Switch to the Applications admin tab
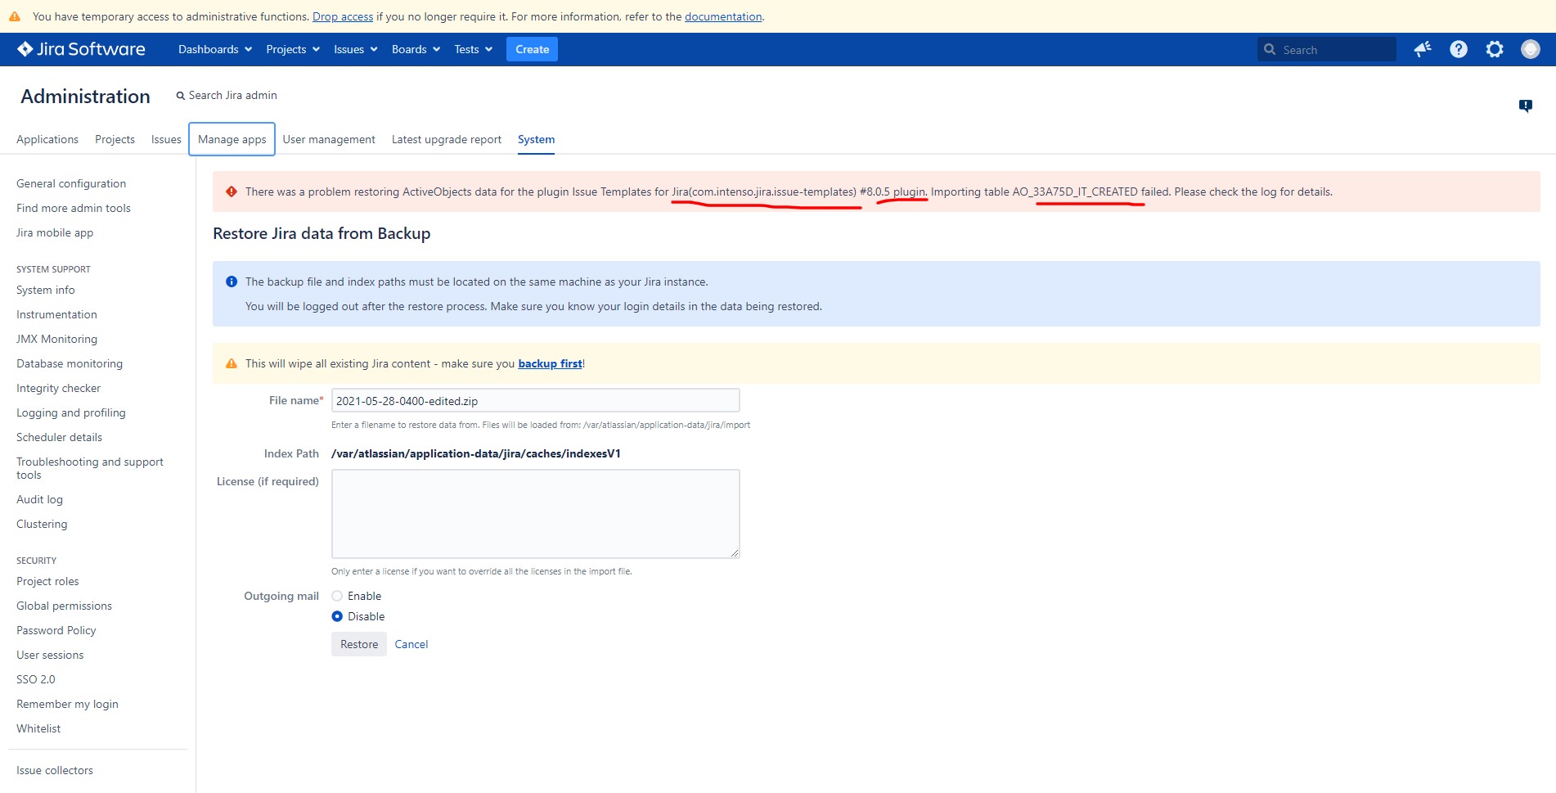1556x793 pixels. (x=47, y=139)
